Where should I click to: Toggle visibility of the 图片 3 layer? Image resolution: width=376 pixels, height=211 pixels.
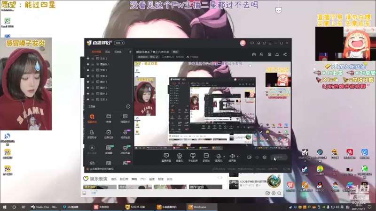coord(88,88)
